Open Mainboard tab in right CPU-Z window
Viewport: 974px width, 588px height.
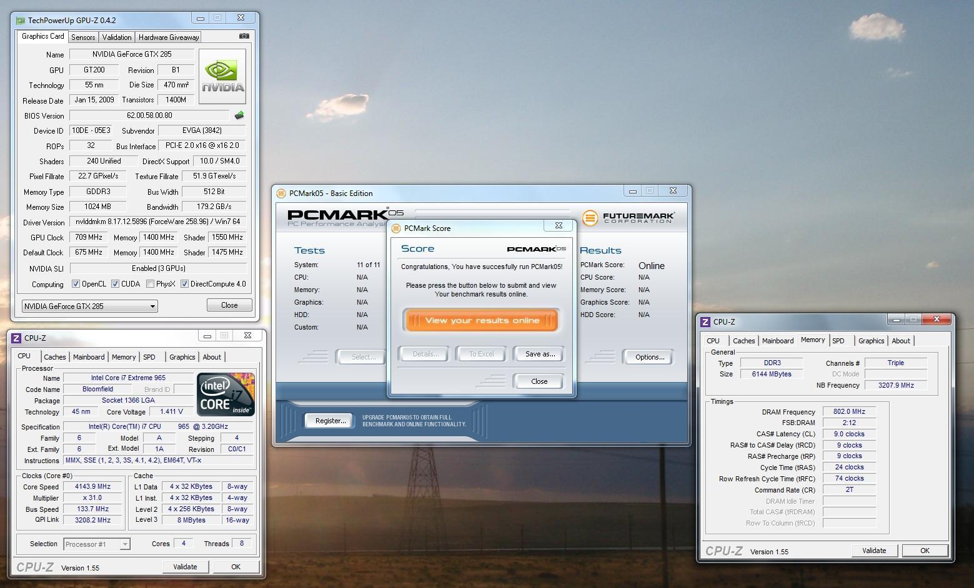[778, 341]
